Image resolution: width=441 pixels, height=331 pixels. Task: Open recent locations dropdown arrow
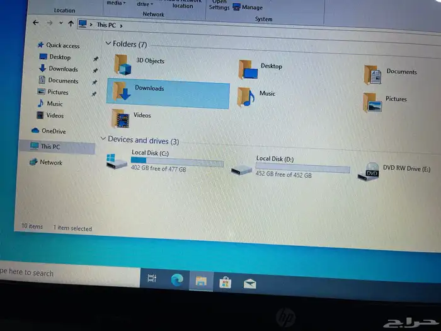(x=60, y=23)
